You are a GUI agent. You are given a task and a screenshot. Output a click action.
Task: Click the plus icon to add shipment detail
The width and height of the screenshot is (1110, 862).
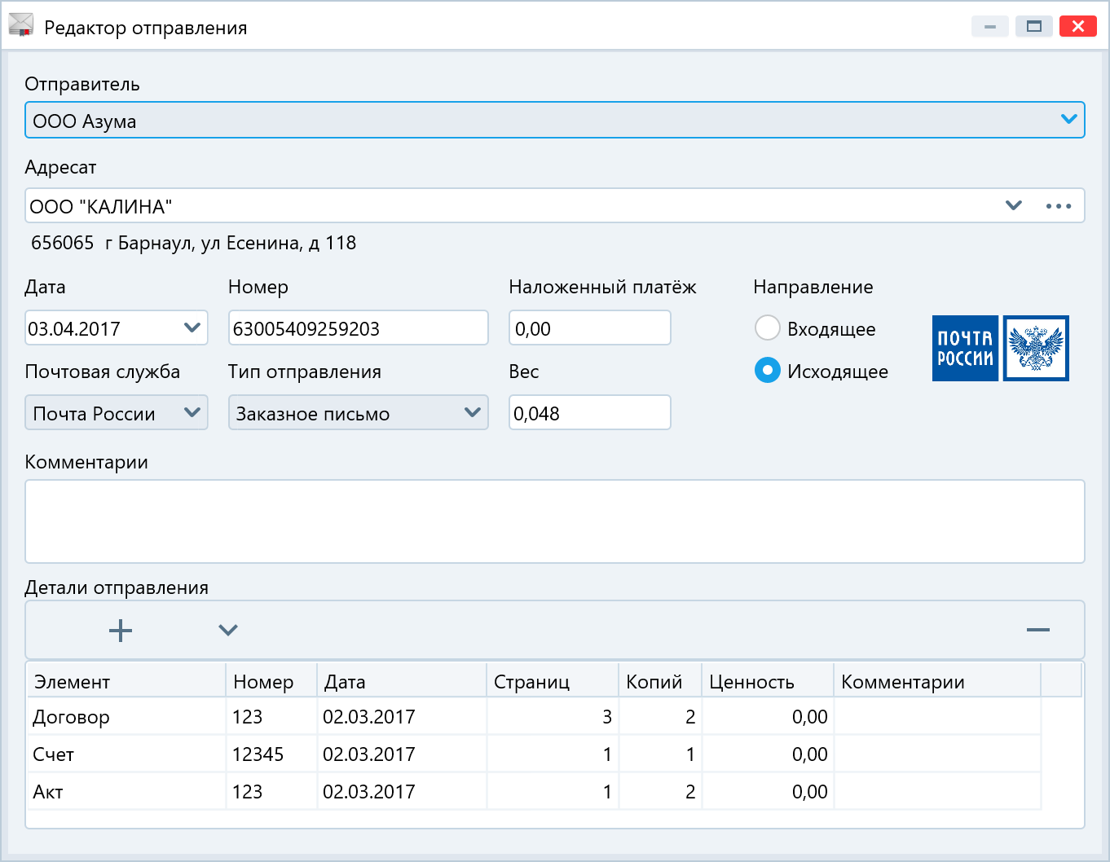point(121,630)
